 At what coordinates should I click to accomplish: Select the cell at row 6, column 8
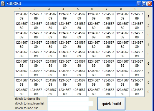click(122, 63)
